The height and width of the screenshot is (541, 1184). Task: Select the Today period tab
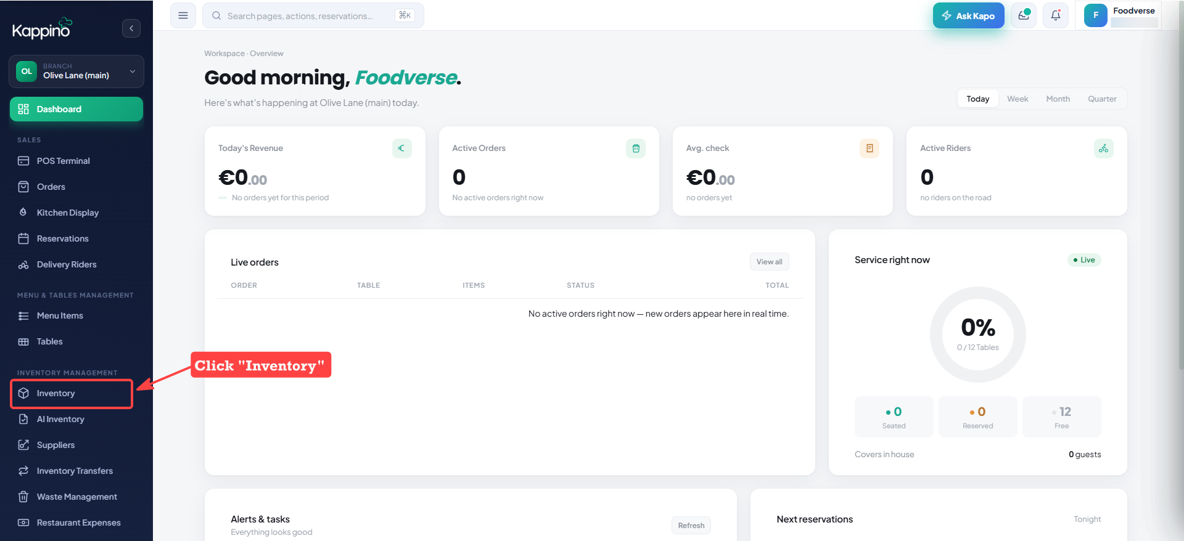point(977,99)
